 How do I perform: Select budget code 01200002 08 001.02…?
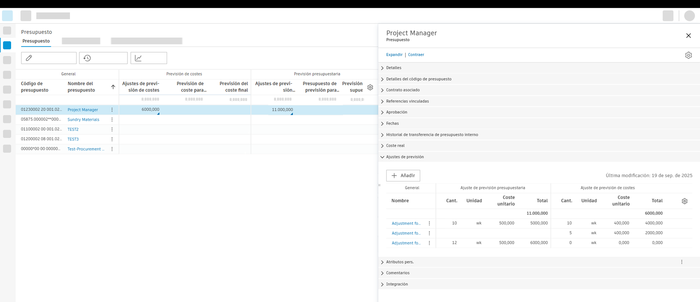41,139
